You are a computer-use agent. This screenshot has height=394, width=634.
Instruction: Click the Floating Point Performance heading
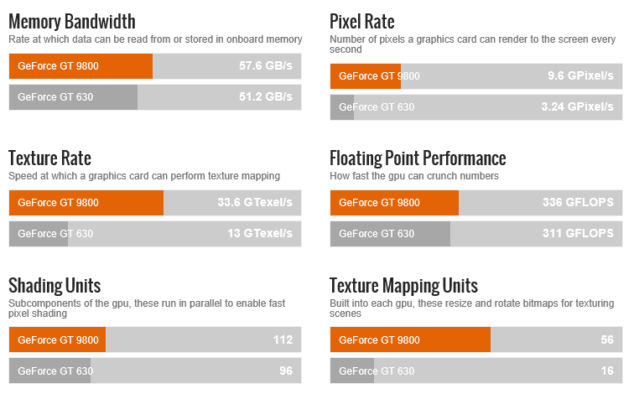pos(418,158)
